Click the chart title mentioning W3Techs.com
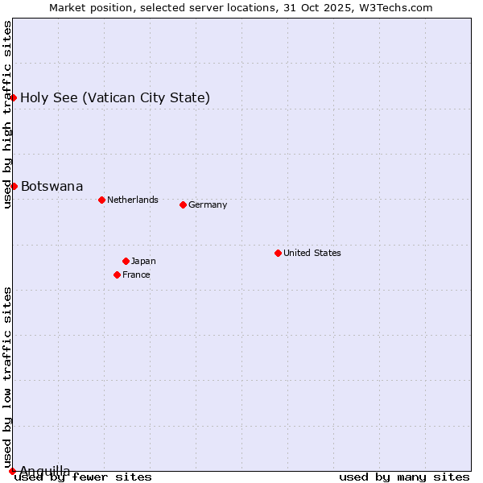Image resolution: width=483 pixels, height=483 pixels. click(x=241, y=7)
